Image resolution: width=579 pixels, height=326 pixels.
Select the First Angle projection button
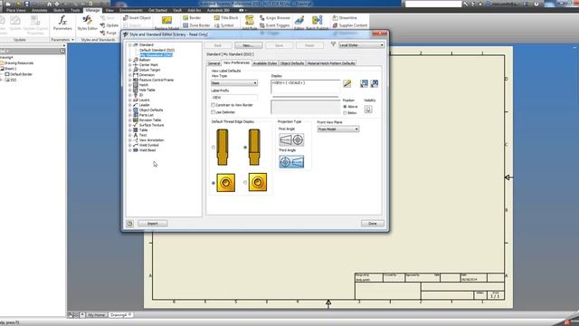point(291,139)
